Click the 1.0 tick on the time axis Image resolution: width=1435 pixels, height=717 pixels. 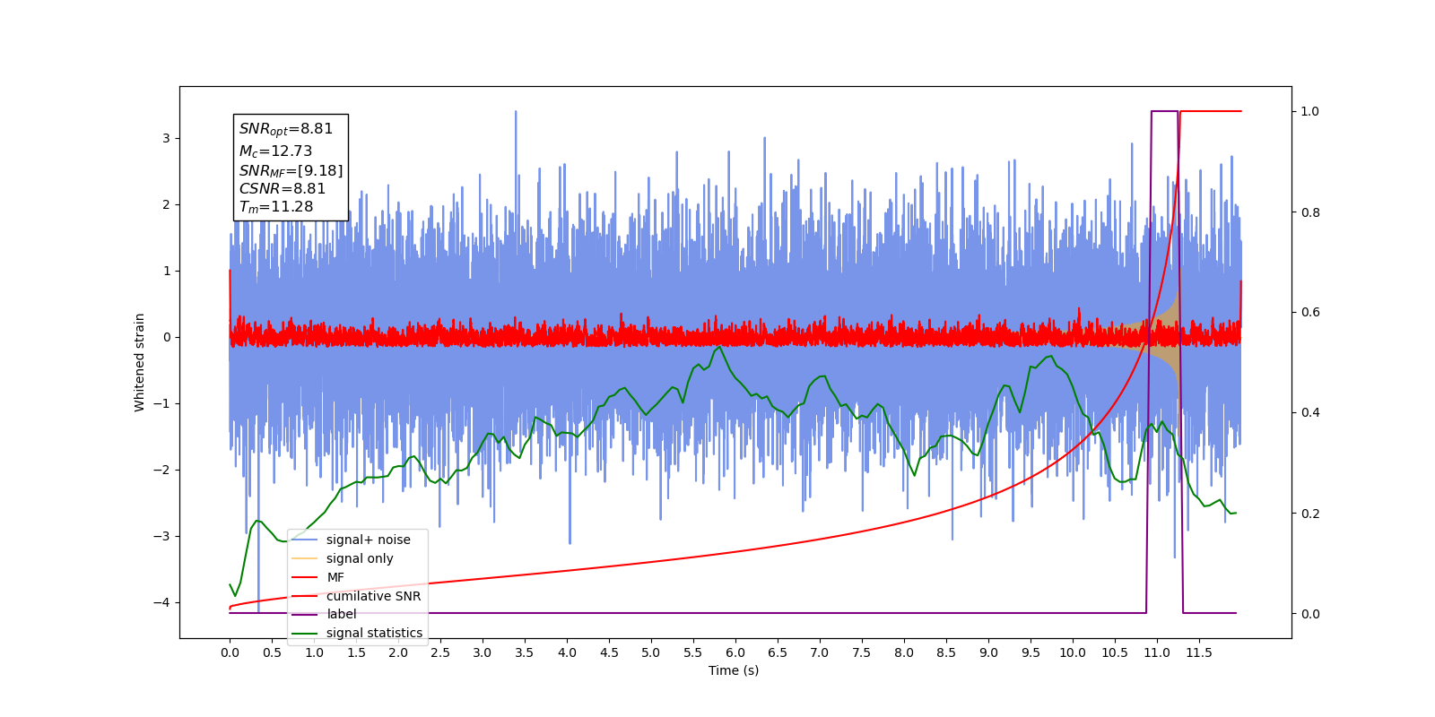(314, 652)
